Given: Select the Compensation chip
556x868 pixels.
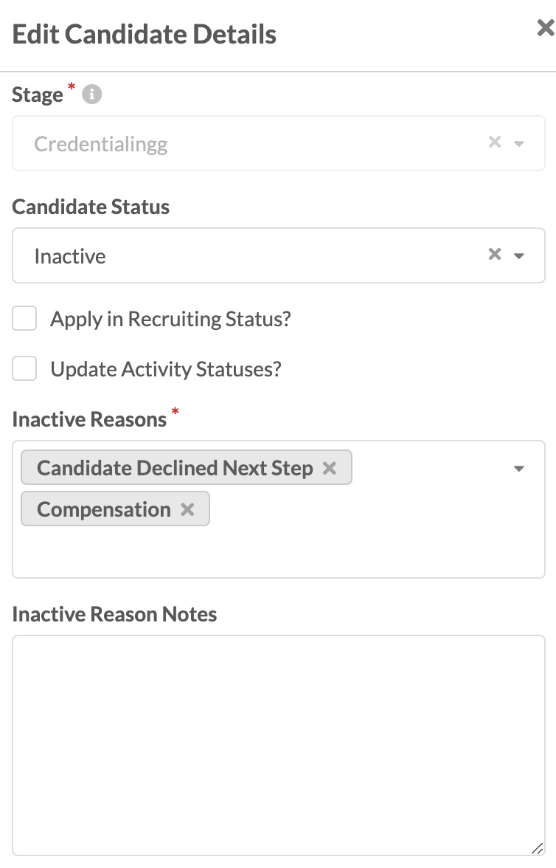Looking at the screenshot, I should [x=104, y=509].
